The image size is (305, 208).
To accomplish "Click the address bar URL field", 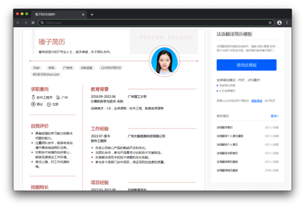I will pos(156,23).
